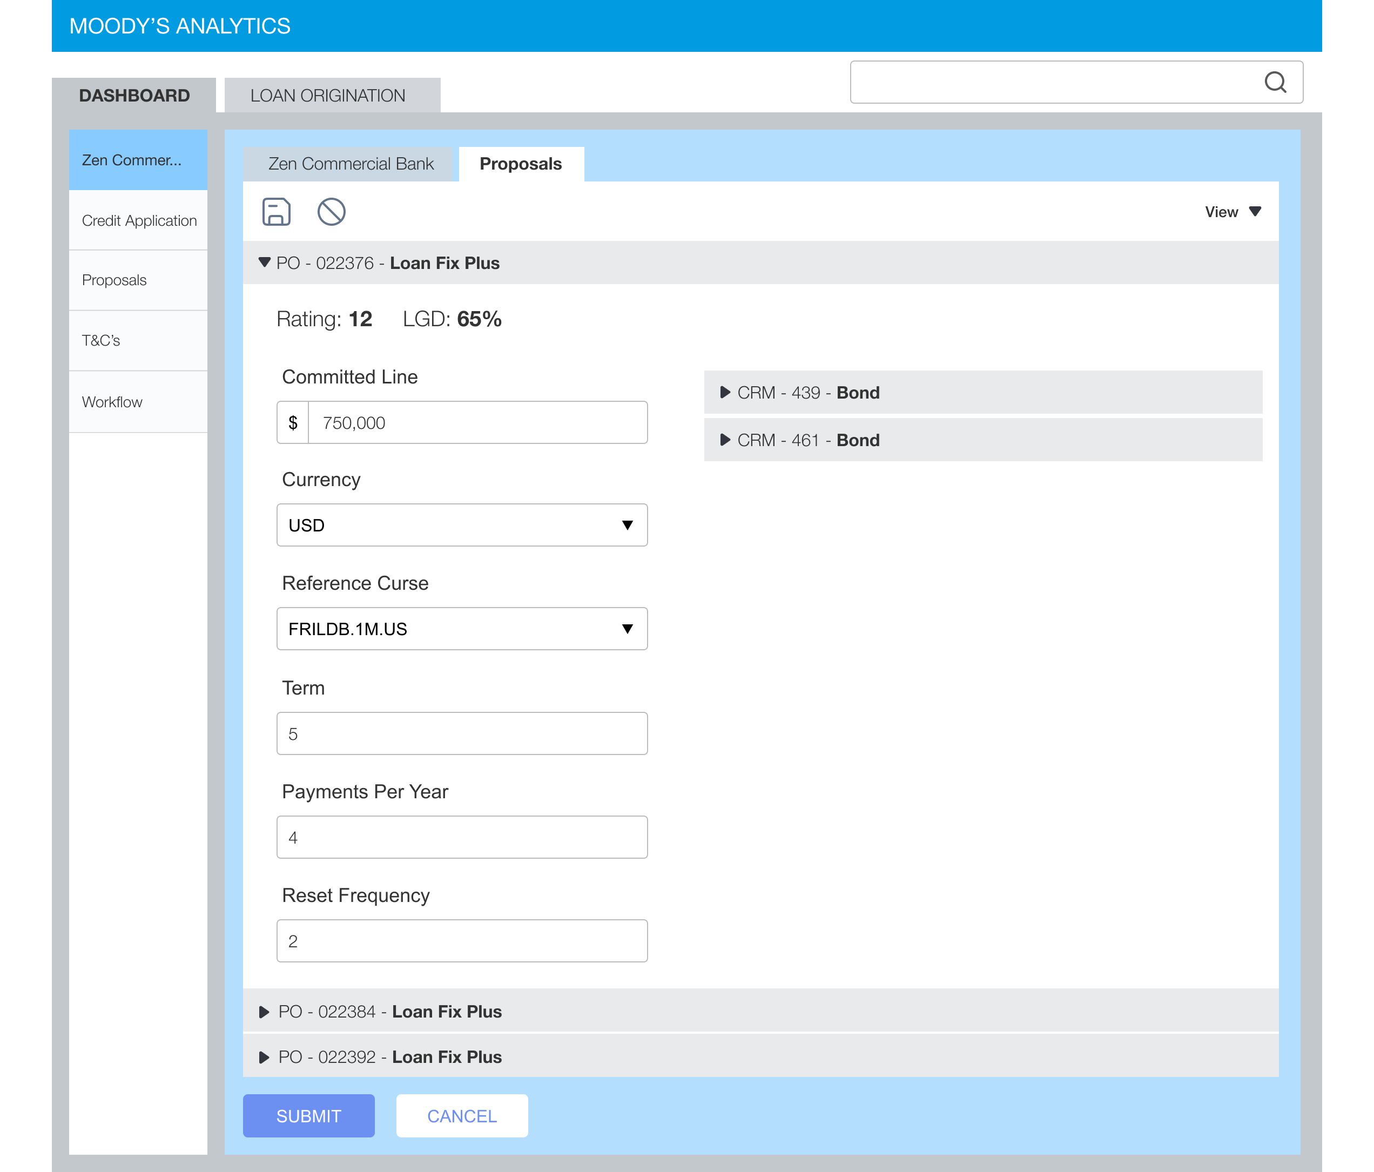Switch to the Zen Commercial Bank tab

(x=350, y=164)
